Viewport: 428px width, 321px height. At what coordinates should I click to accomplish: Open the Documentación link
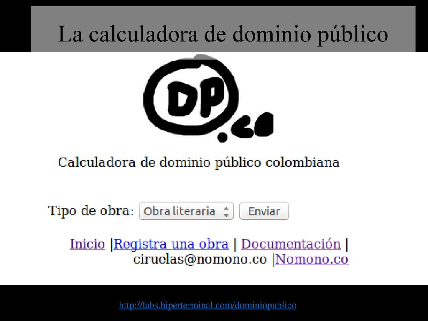(x=291, y=244)
